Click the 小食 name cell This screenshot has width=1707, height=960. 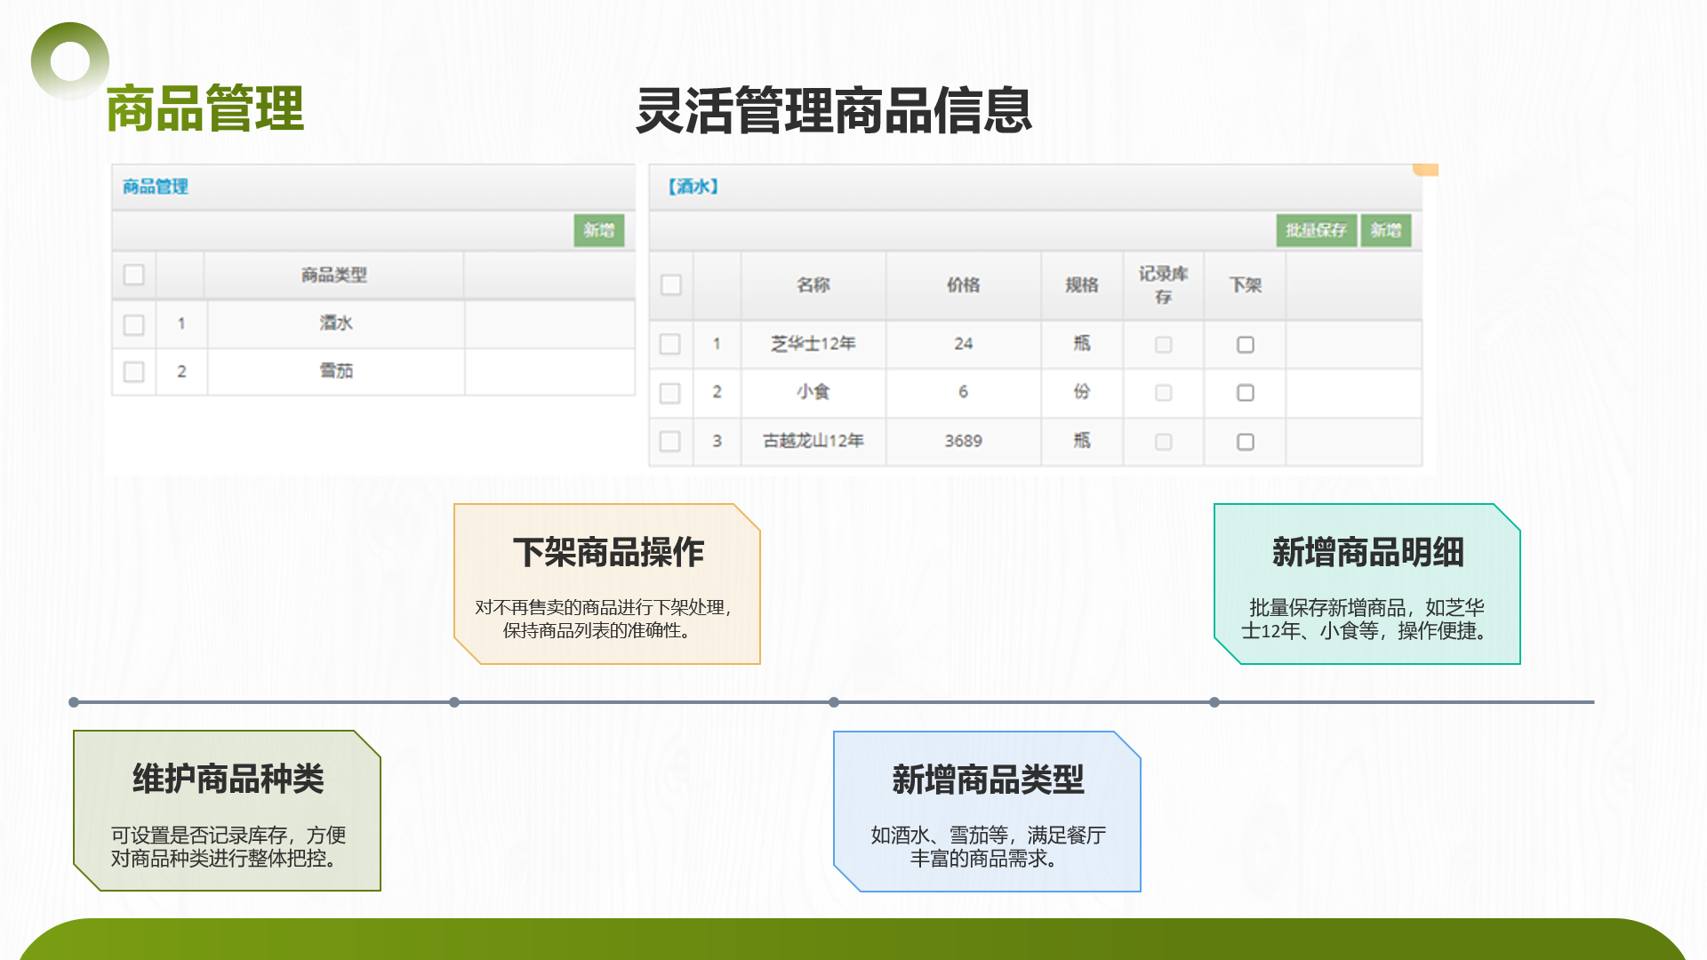[813, 392]
